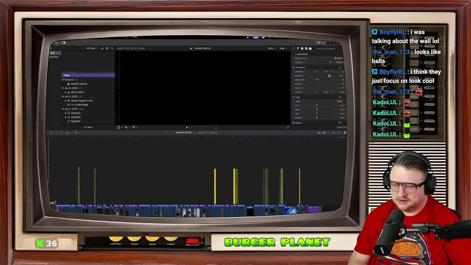The image size is (471, 265).
Task: Open the enhancements magic wand menu
Action: (126, 127)
